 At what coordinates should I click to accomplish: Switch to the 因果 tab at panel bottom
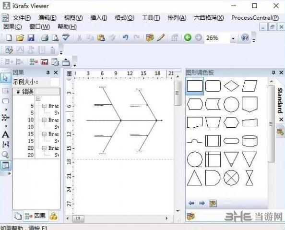35,216
